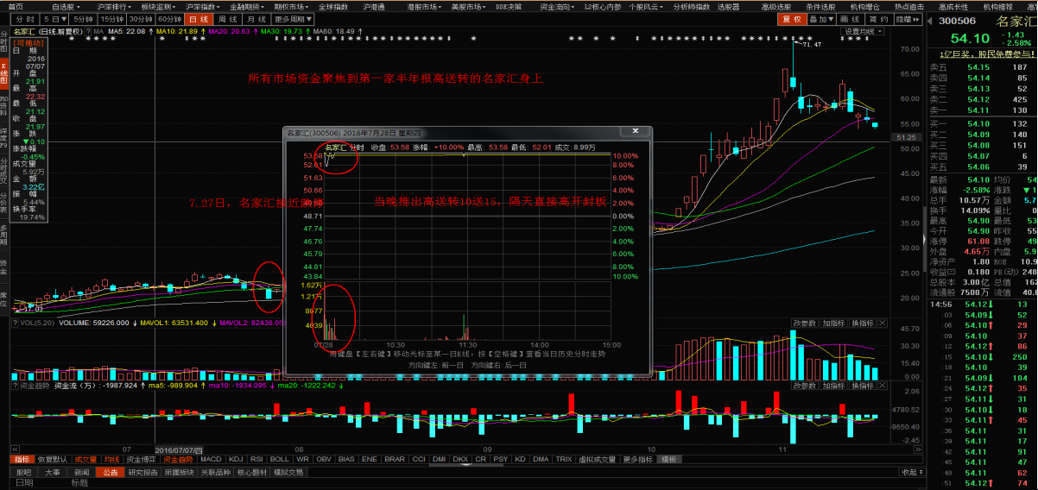Viewport: 1038px width, 490px height.
Task: Select the MACD indicator tab
Action: (211, 459)
